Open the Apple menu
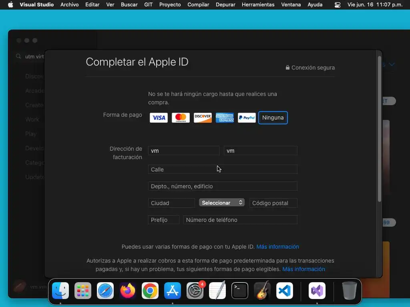The height and width of the screenshot is (307, 410). click(10, 5)
